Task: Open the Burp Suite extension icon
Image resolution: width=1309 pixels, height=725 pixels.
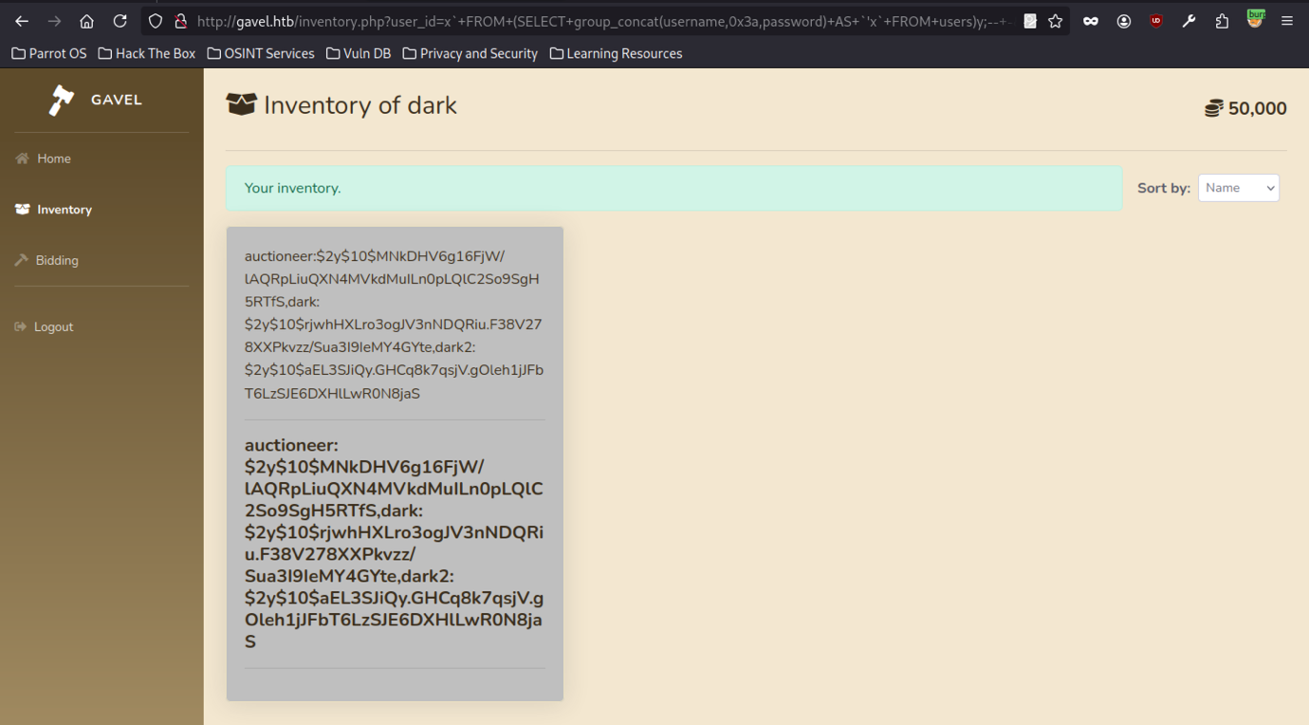Action: click(x=1255, y=19)
